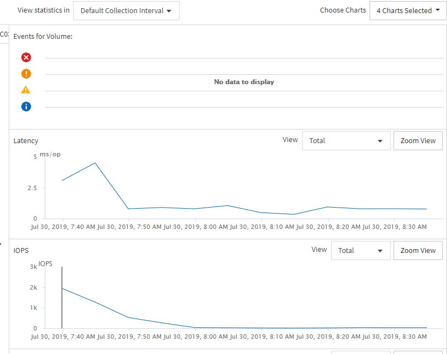The height and width of the screenshot is (354, 447).
Task: Click the 8:20 AM label on IOPS axis
Action: tap(328, 337)
